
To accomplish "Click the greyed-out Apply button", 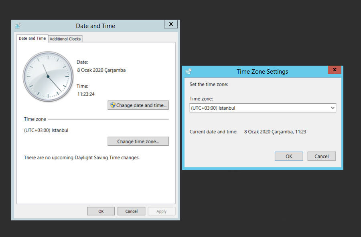I will (161, 211).
